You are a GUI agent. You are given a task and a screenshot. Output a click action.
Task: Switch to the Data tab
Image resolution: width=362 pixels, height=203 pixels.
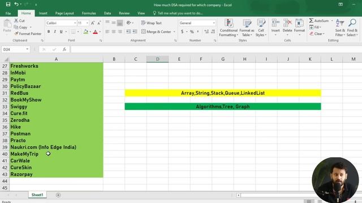point(107,13)
